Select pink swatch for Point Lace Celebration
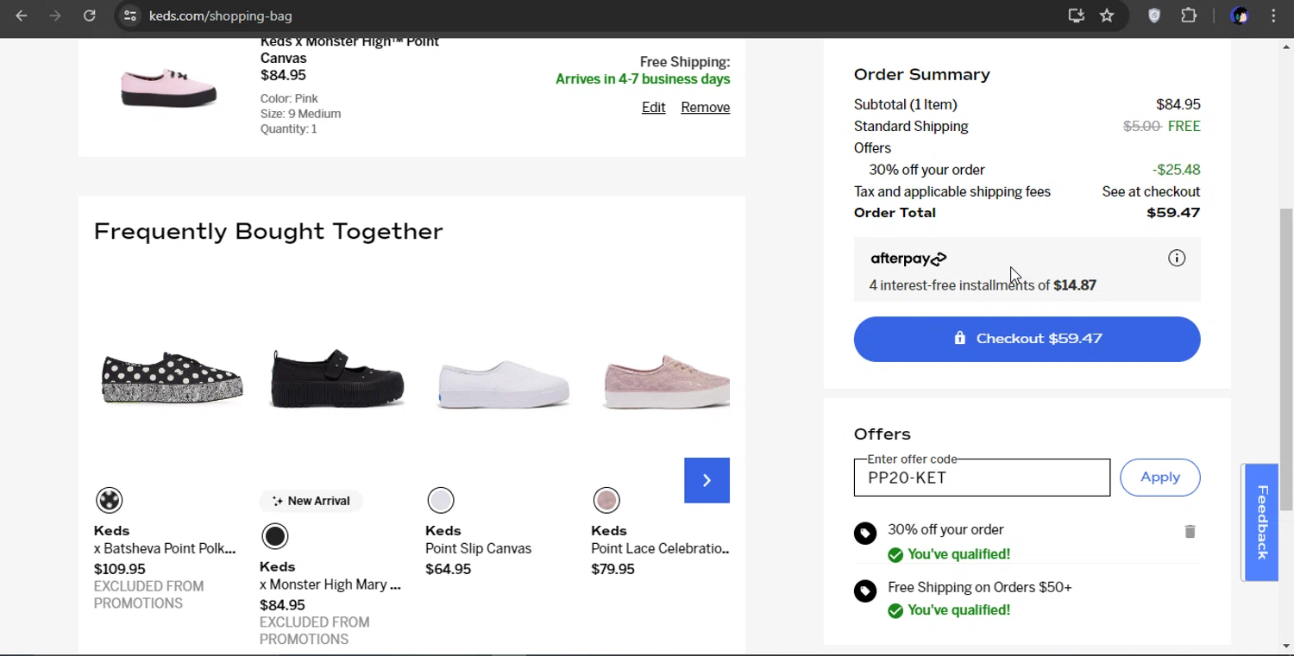Viewport: 1294px width, 656px height. (606, 500)
